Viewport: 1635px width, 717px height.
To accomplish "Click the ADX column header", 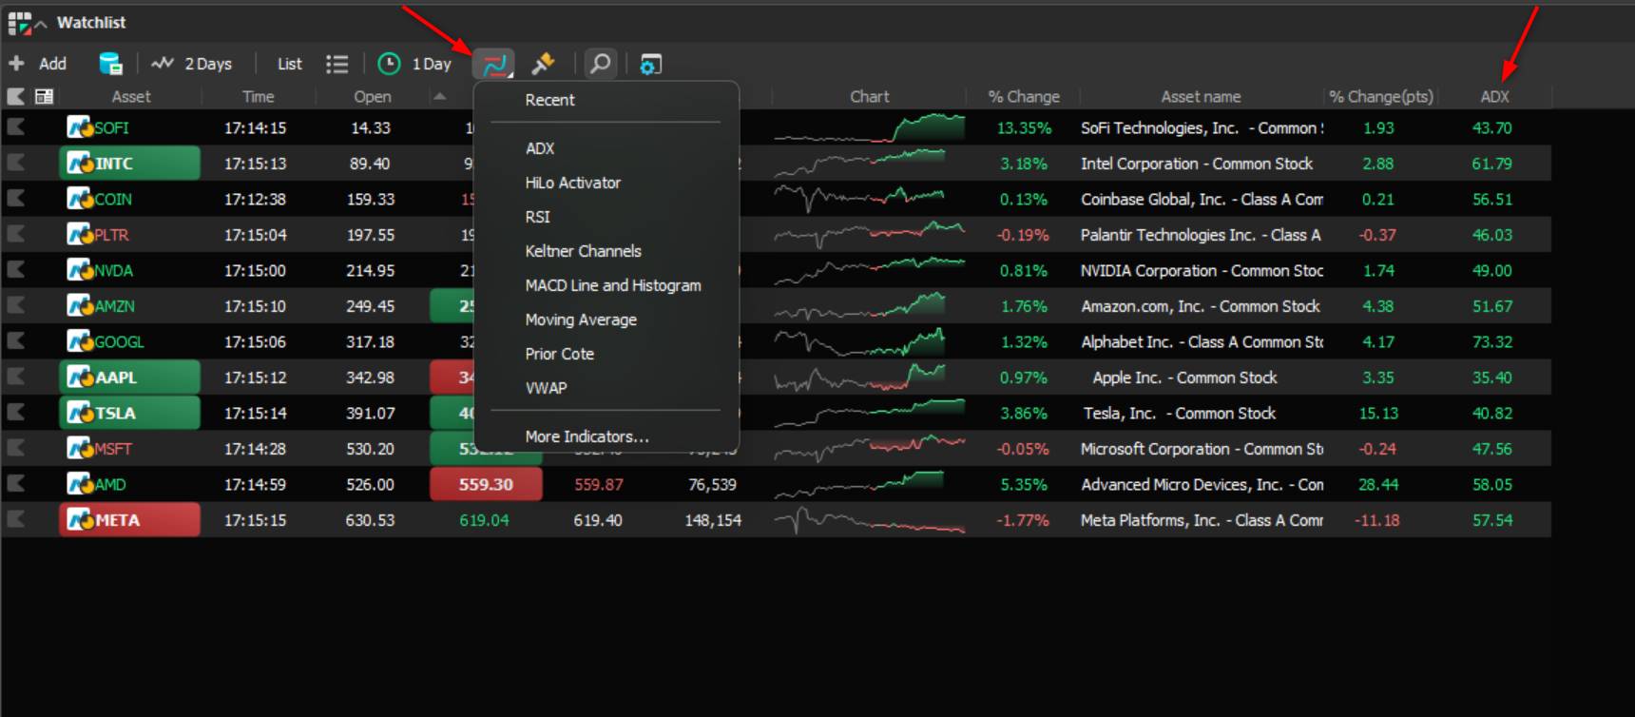I will (x=1494, y=97).
